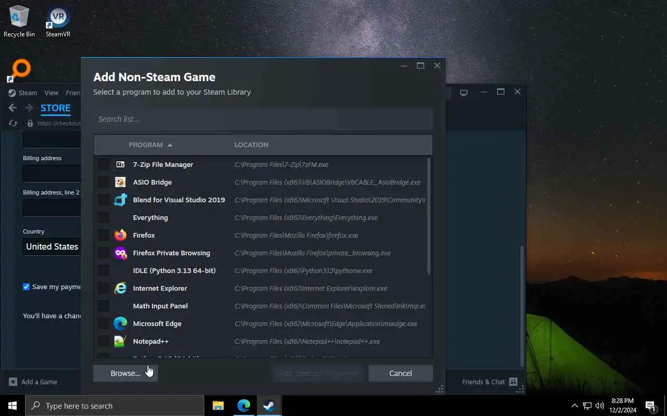Check the Math Input Panel checkbox
The width and height of the screenshot is (667, 416).
(104, 306)
